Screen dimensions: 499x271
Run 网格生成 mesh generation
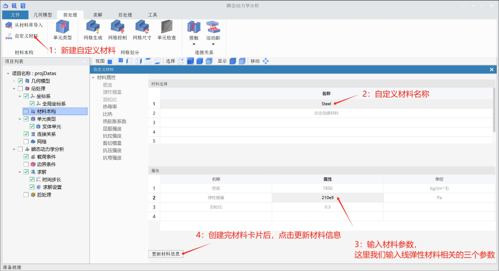click(x=93, y=30)
